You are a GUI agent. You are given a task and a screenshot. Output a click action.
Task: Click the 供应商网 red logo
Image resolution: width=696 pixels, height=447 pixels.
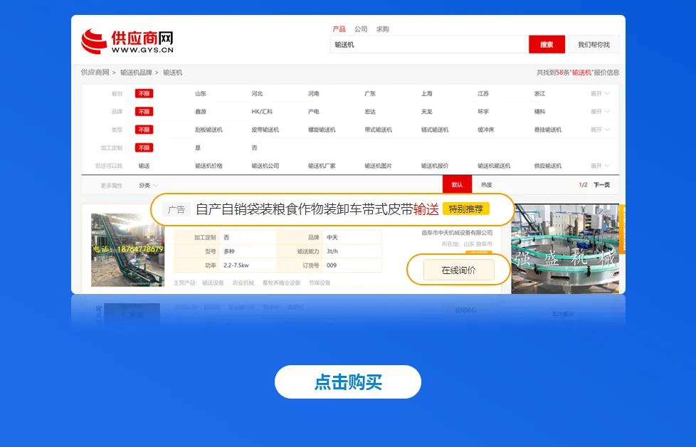(x=127, y=42)
